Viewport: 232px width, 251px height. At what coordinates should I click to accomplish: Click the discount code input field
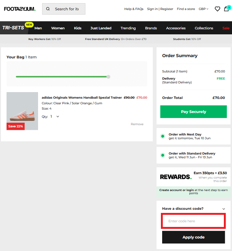[x=193, y=221]
